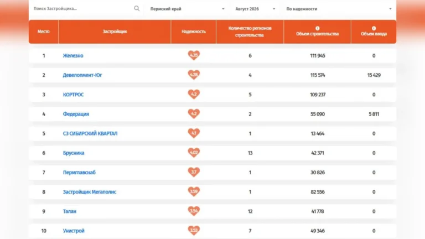Select region count 7 in Унистрой row
This screenshot has width=425, height=239.
click(250, 231)
